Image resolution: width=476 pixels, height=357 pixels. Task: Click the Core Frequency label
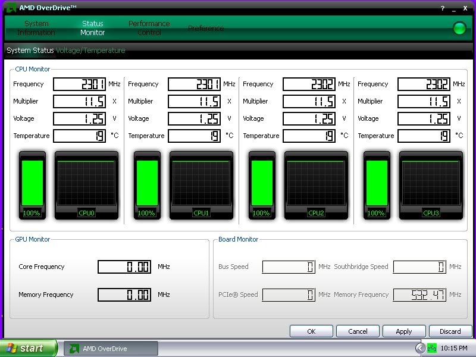[42, 267]
